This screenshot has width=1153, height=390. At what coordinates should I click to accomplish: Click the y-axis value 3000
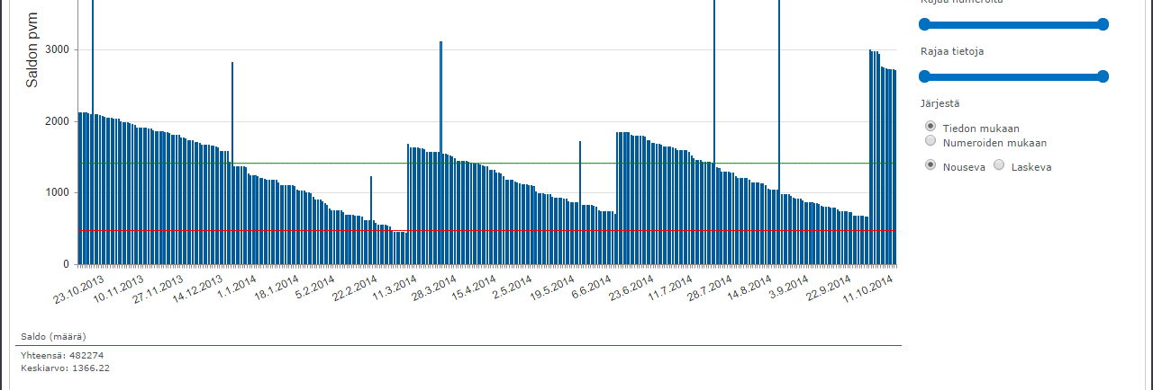click(58, 49)
